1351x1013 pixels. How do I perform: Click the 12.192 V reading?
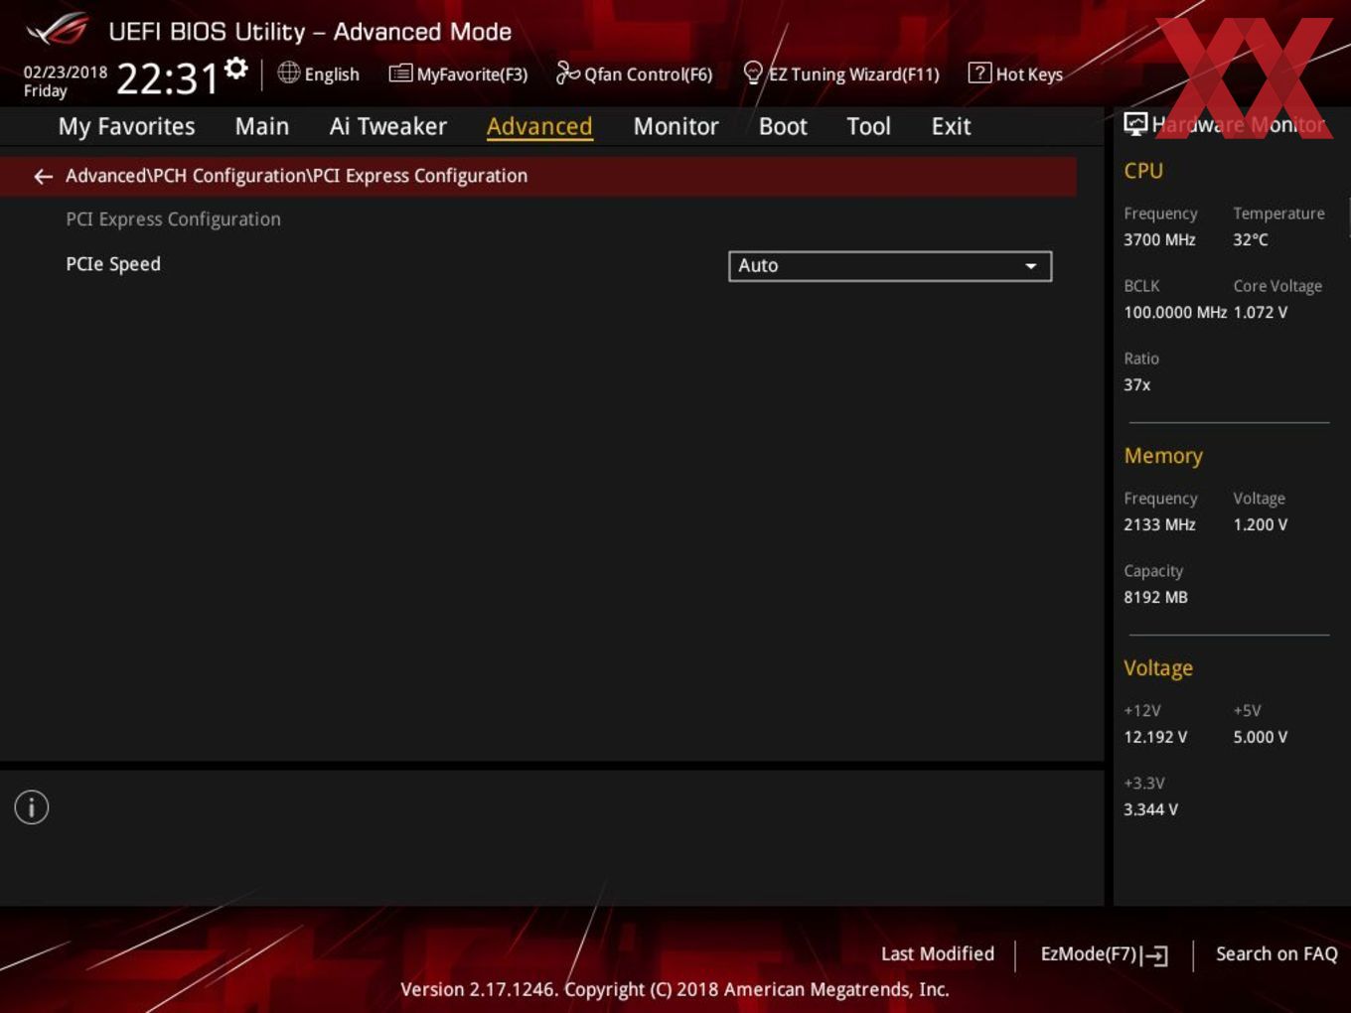click(1155, 737)
